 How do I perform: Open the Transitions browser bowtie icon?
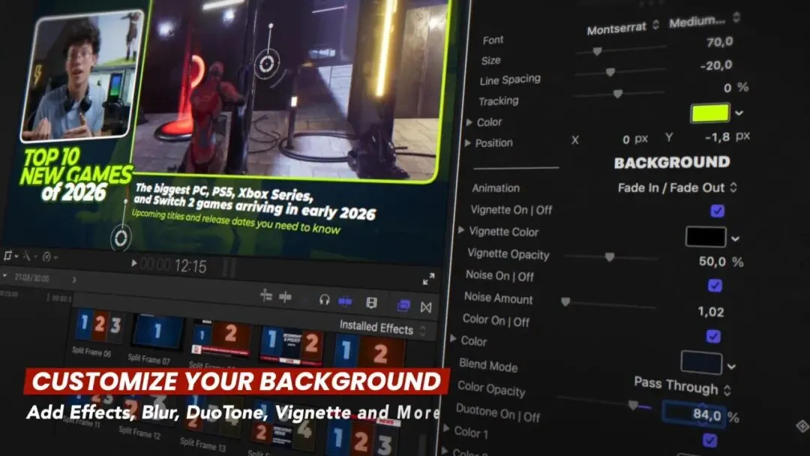pos(426,307)
